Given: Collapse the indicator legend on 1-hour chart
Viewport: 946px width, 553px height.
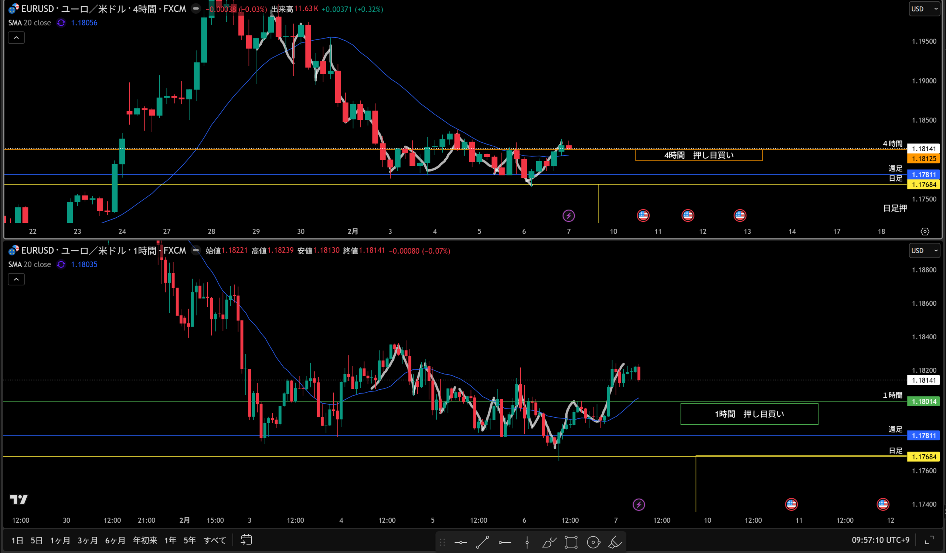Looking at the screenshot, I should pos(16,279).
